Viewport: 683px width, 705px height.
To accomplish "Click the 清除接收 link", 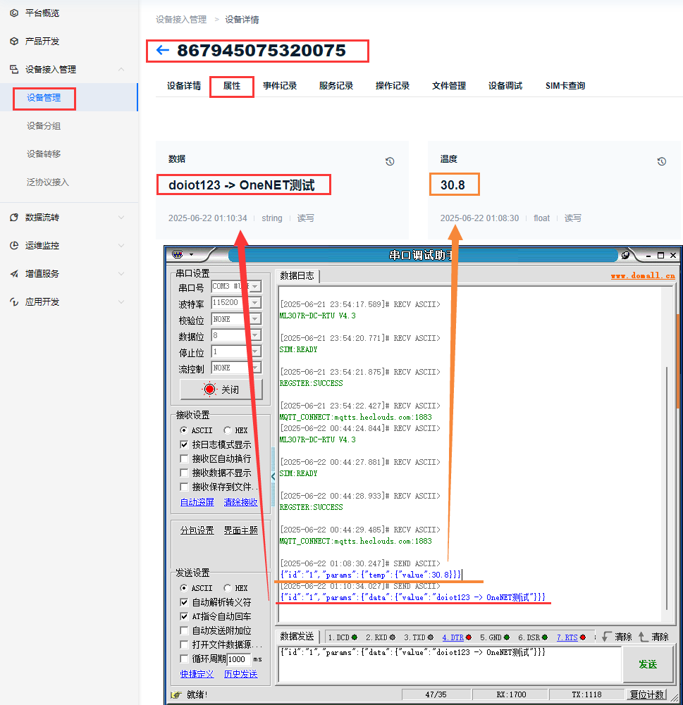I will pos(240,502).
